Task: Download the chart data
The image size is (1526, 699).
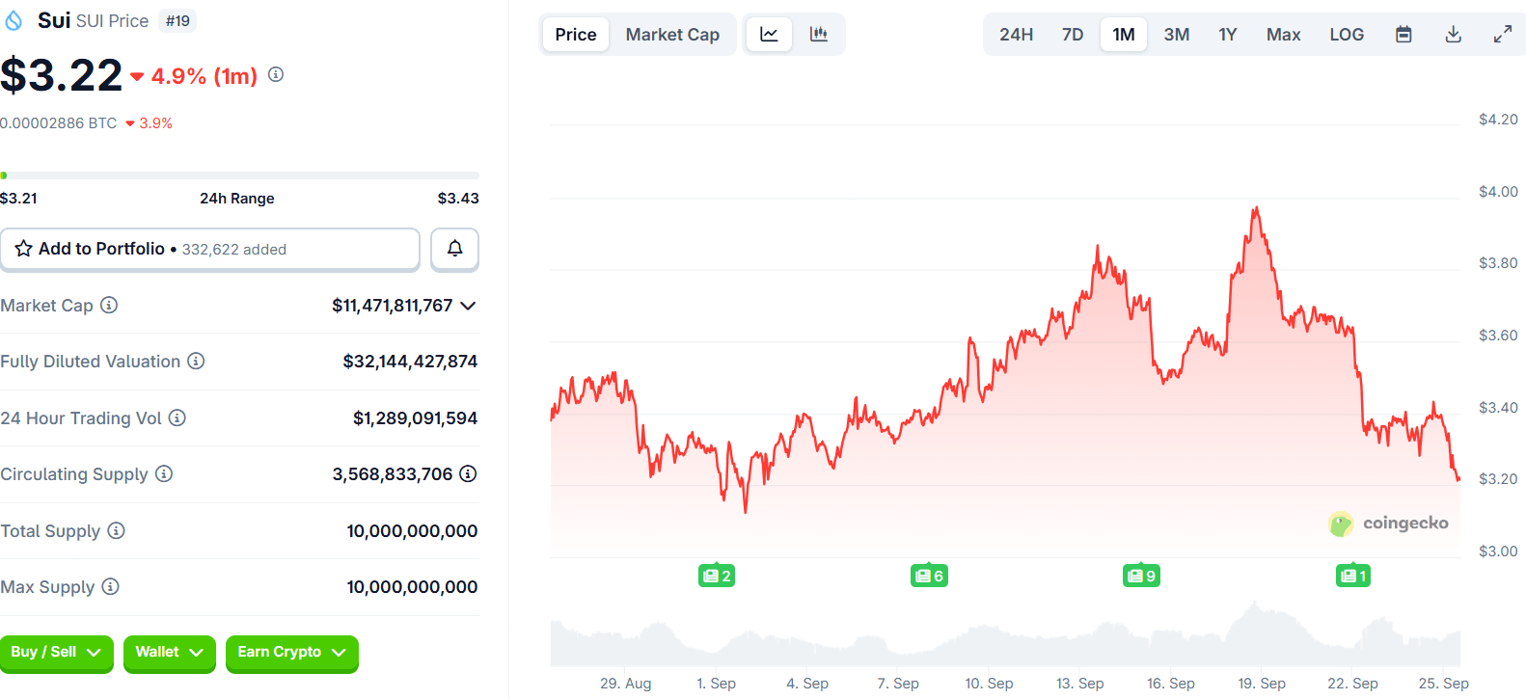Action: (x=1453, y=35)
